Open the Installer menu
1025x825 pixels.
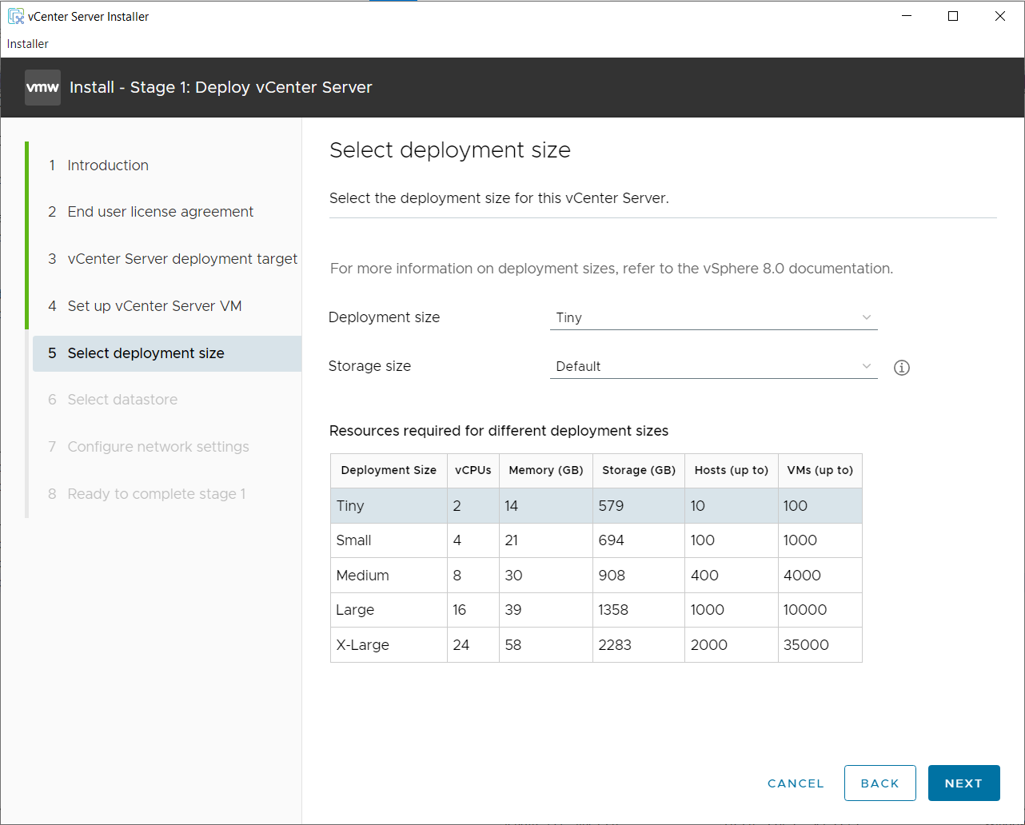(28, 44)
